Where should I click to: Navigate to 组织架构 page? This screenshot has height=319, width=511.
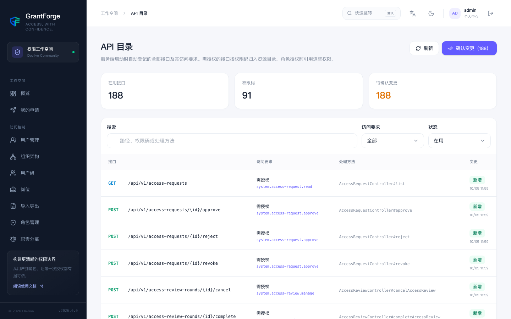(x=43, y=156)
